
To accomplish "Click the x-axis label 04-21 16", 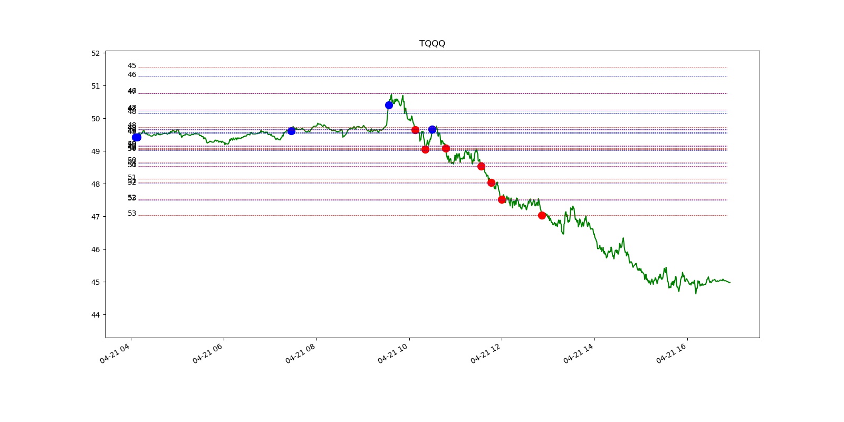I will [672, 353].
